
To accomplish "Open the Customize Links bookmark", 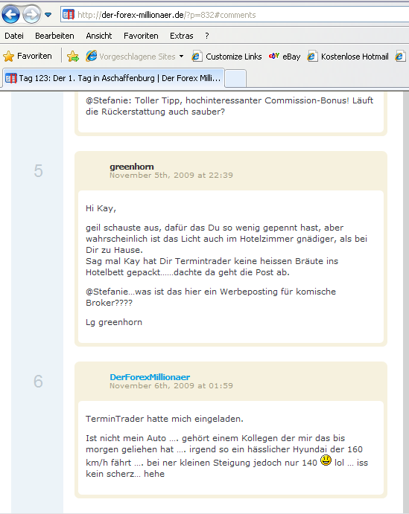I will 226,57.
